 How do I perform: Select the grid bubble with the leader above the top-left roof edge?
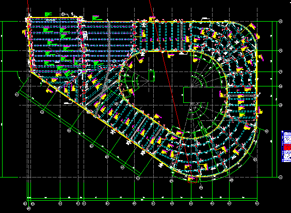[x=63, y=14]
